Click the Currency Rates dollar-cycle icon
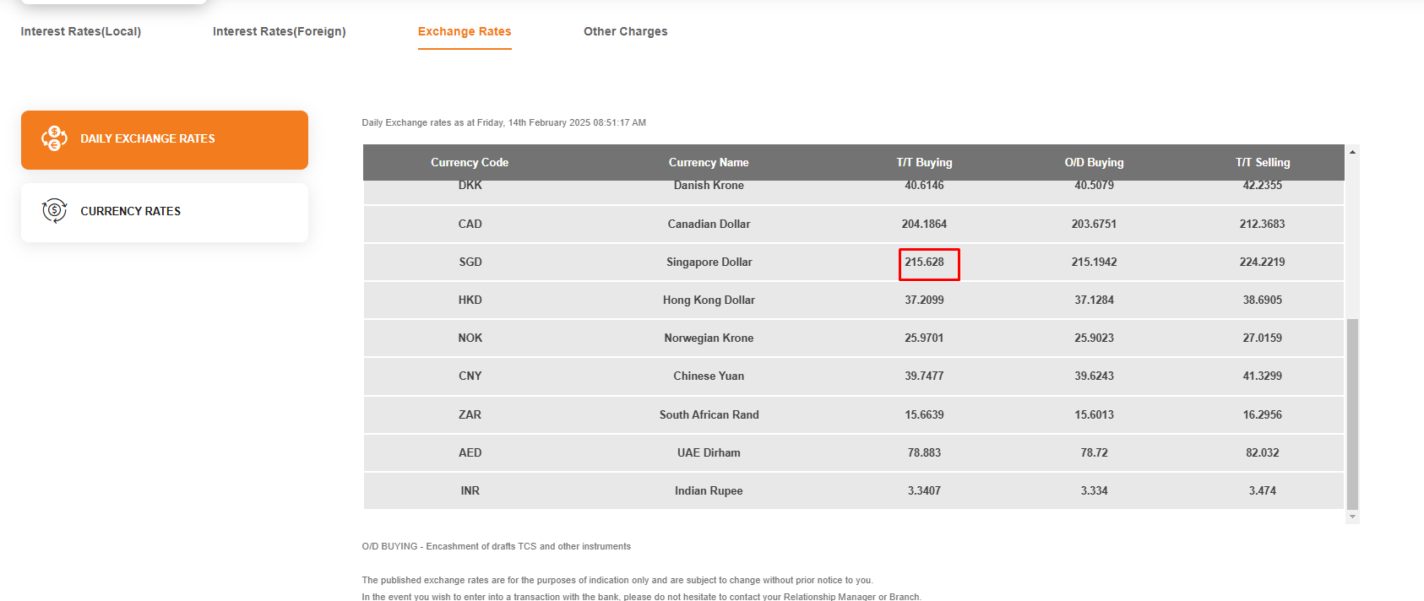This screenshot has width=1424, height=601. [54, 210]
